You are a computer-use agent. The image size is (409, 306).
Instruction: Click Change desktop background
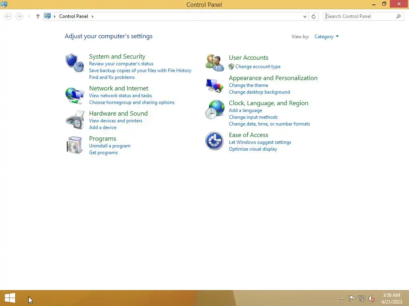coord(259,92)
